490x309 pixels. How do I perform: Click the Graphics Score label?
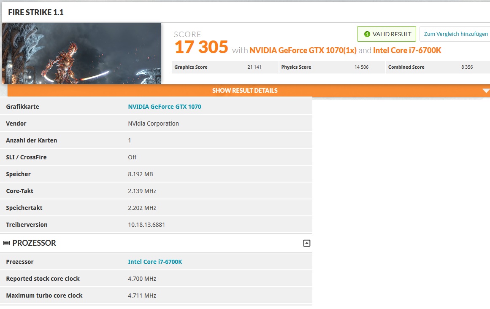click(191, 67)
